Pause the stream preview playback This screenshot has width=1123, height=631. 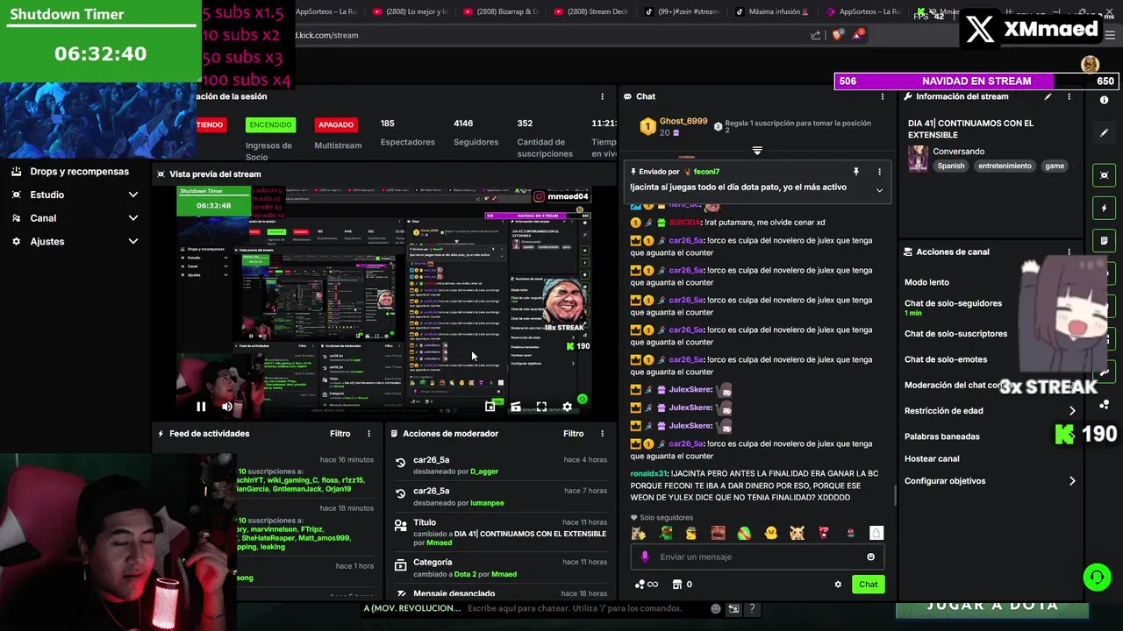[201, 407]
